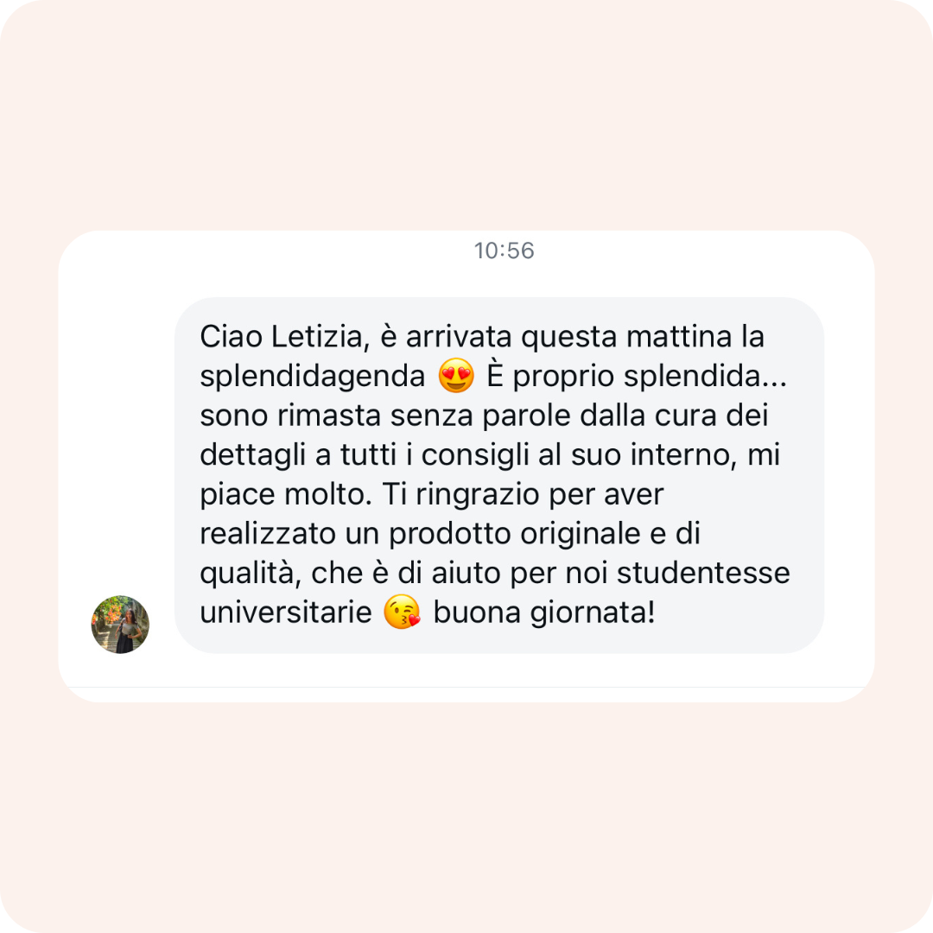Click the word "mattina" in first line
Image resolution: width=933 pixels, height=933 pixels.
pyautogui.click(x=679, y=337)
